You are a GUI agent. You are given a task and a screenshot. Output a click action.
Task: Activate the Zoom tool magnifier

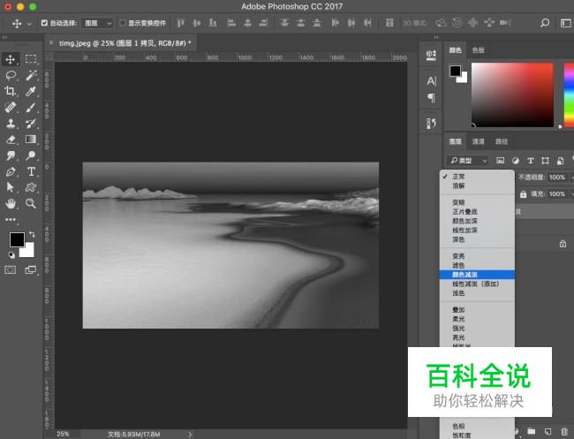click(31, 203)
